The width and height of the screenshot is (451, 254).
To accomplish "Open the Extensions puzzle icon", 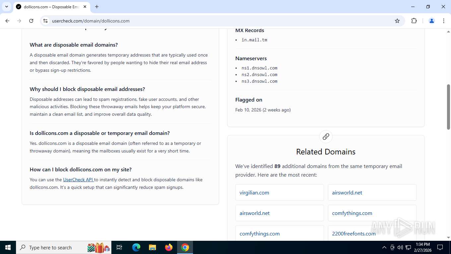I will tap(414, 21).
